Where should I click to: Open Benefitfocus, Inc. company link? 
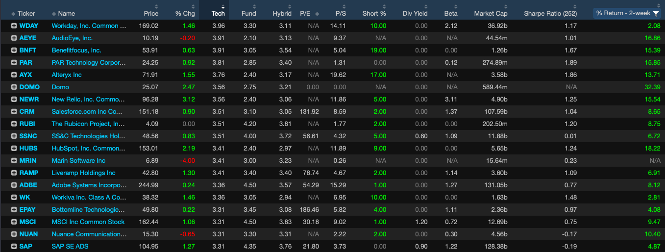(76, 50)
